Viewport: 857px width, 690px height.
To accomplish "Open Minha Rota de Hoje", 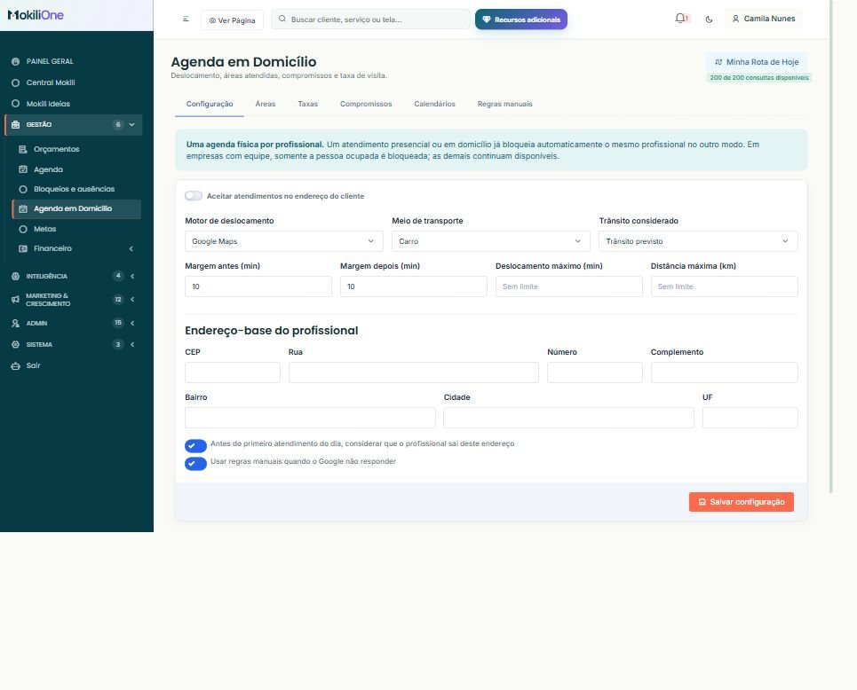I will tap(757, 62).
